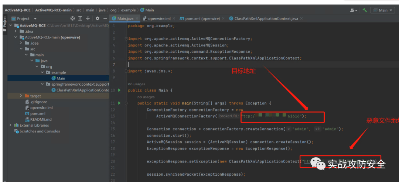The height and width of the screenshot is (182, 399).
Task: Close the ClassPathXmlApplicationContext.java tab
Action: point(301,18)
